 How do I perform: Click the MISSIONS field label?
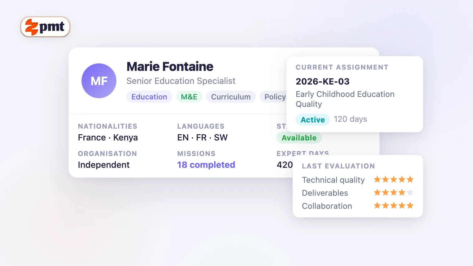click(196, 154)
